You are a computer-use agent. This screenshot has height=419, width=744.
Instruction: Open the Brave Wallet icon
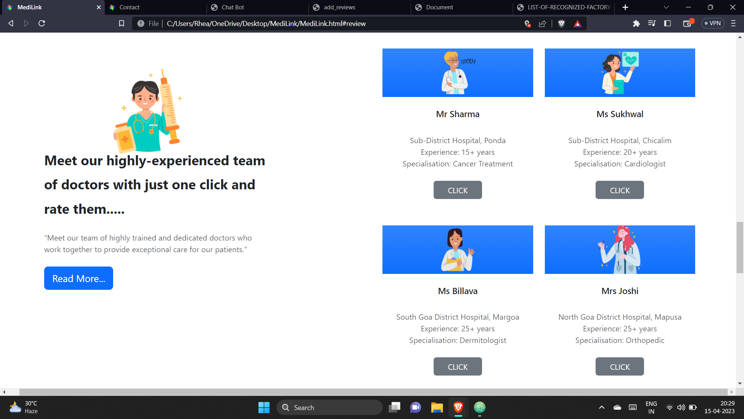pyautogui.click(x=688, y=23)
